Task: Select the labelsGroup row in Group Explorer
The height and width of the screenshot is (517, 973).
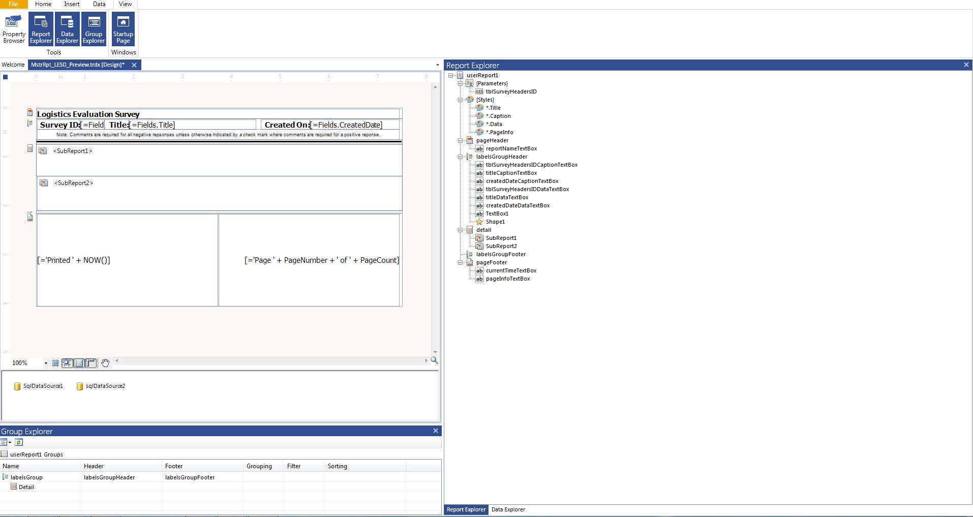Action: 221,477
